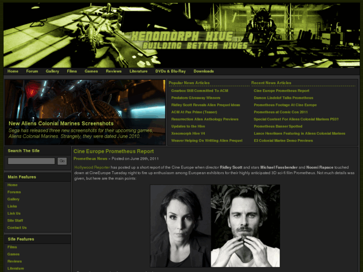Open Games in Site Features sidebar
The image size is (363, 272).
(13, 254)
